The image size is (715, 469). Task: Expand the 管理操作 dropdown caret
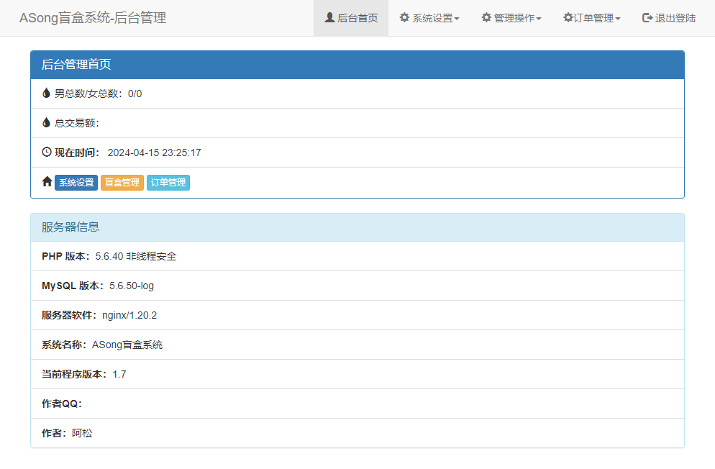tap(539, 19)
